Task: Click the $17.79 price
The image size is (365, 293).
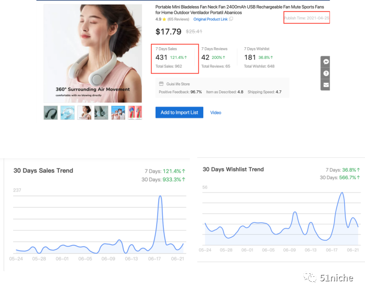Action: coord(168,31)
